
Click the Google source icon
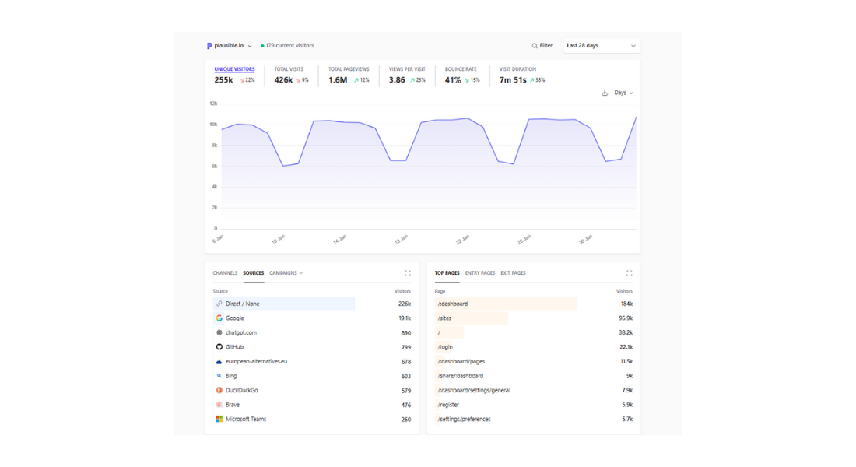(219, 318)
